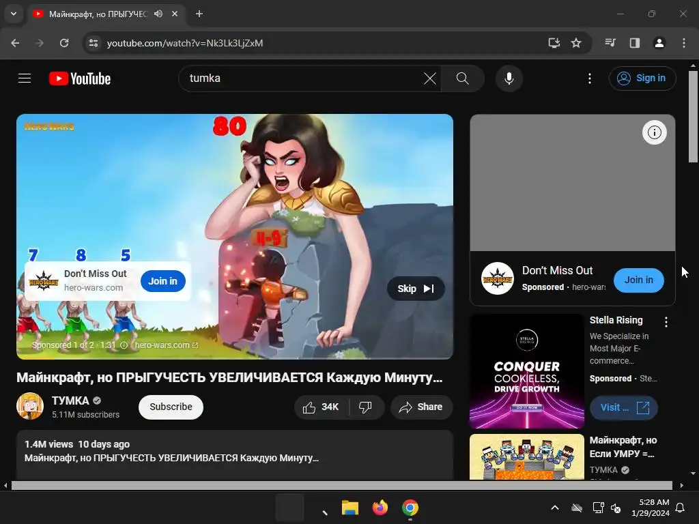
Task: Click the vertical page scrollbar
Action: click(x=693, y=117)
